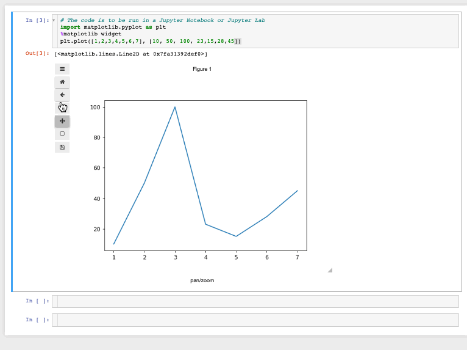Click the In [3] prompt label
This screenshot has height=350, width=467.
[x=37, y=20]
